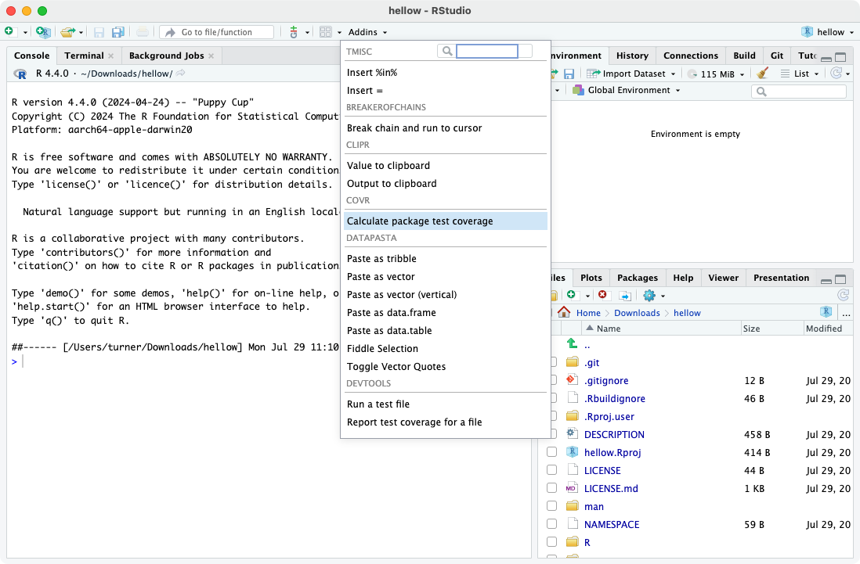Click the Save all documents icon
This screenshot has width=860, height=564.
118,32
